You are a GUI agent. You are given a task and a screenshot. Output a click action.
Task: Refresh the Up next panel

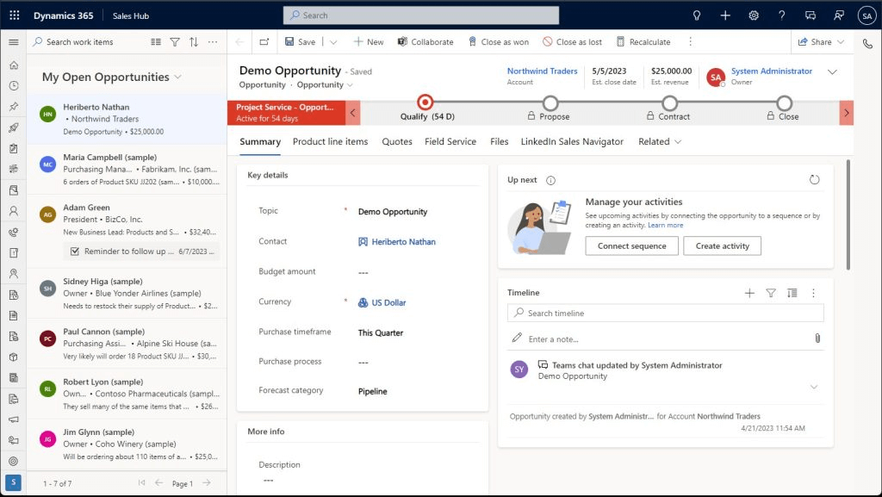(x=815, y=180)
